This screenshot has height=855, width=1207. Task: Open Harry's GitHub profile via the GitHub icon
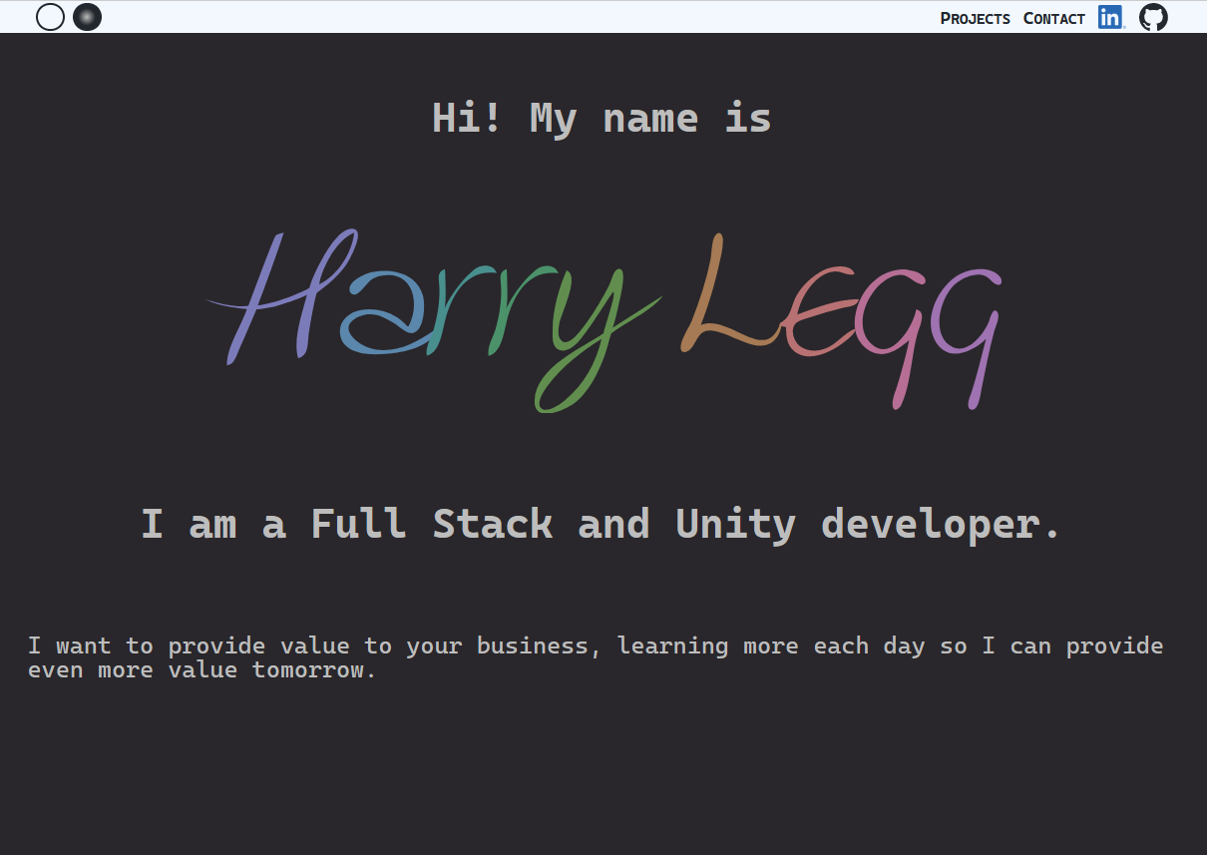[x=1153, y=17]
